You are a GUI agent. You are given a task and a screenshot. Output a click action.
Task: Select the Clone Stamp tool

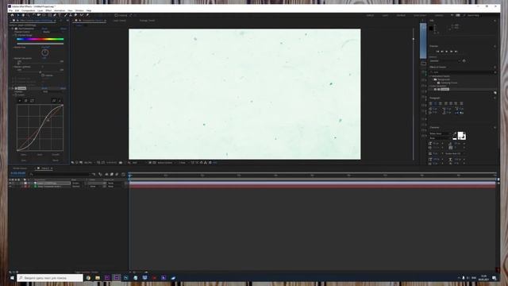(71, 15)
